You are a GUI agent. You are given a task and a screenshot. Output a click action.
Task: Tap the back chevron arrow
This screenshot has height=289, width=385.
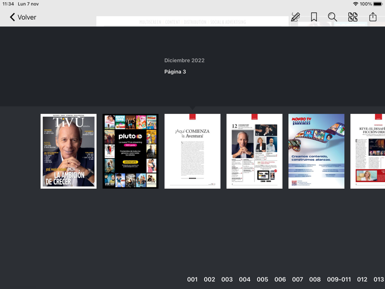(x=12, y=17)
